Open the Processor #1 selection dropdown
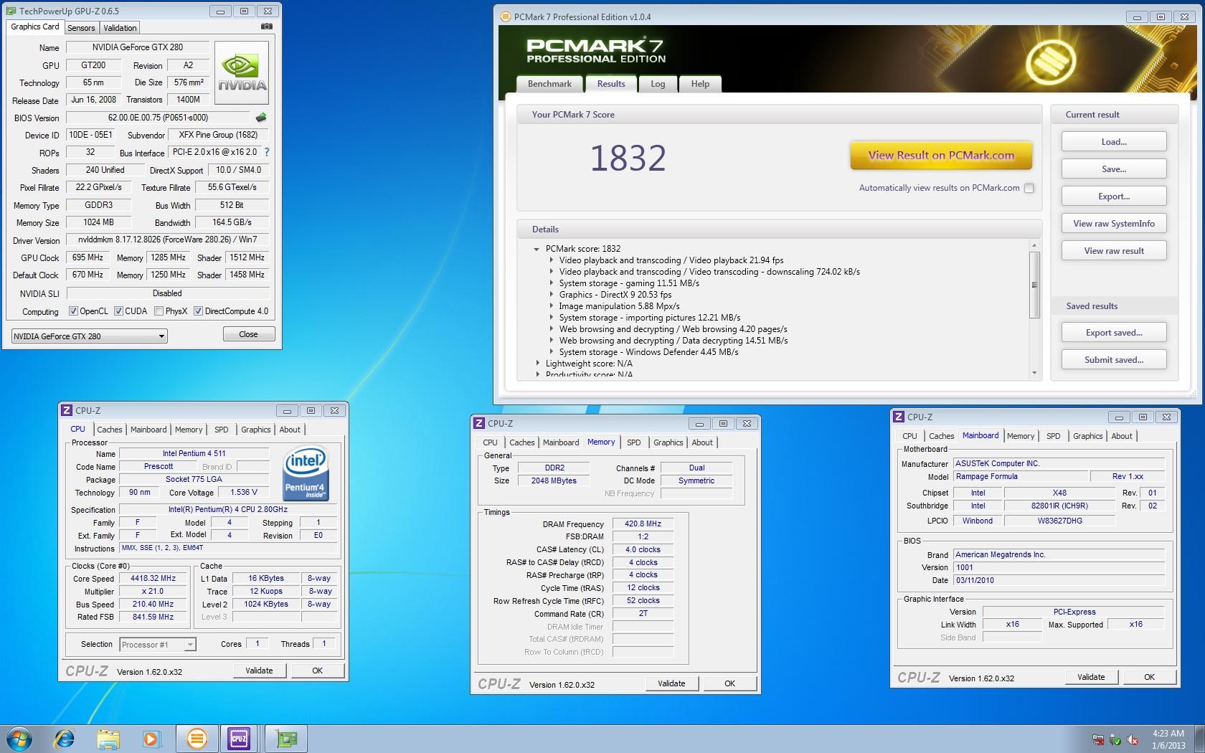The width and height of the screenshot is (1205, 753). (x=158, y=644)
